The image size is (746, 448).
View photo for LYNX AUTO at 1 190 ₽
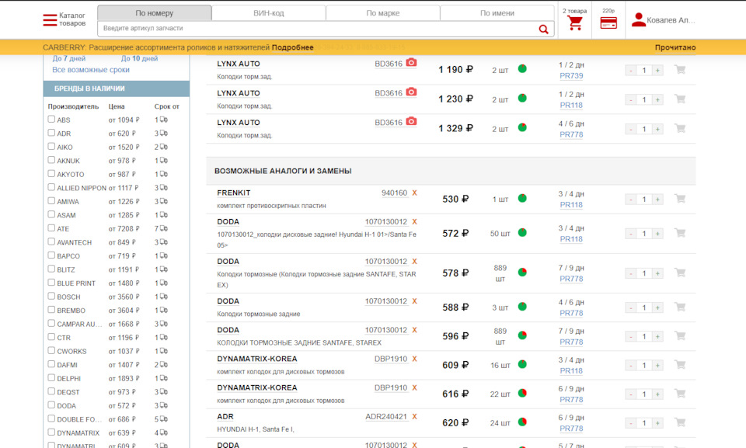point(412,62)
